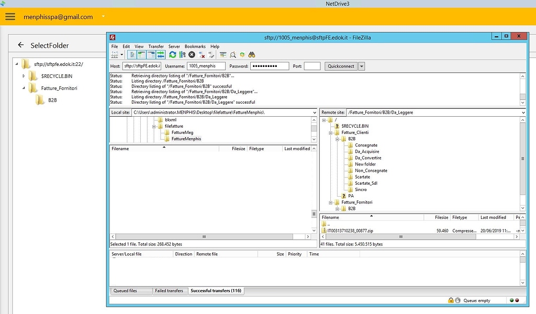Click the synchronized browsing icon
Viewport: 536px width, 314px height.
click(242, 54)
